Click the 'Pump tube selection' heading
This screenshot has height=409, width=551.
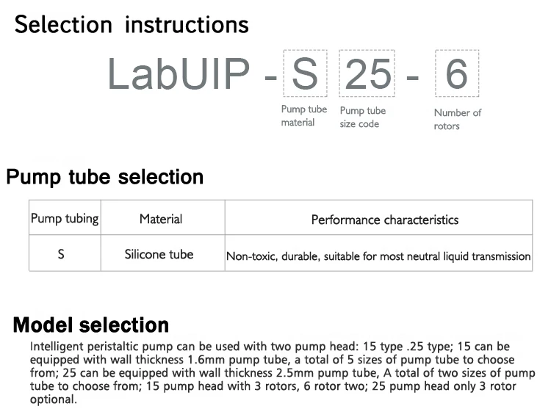click(105, 177)
